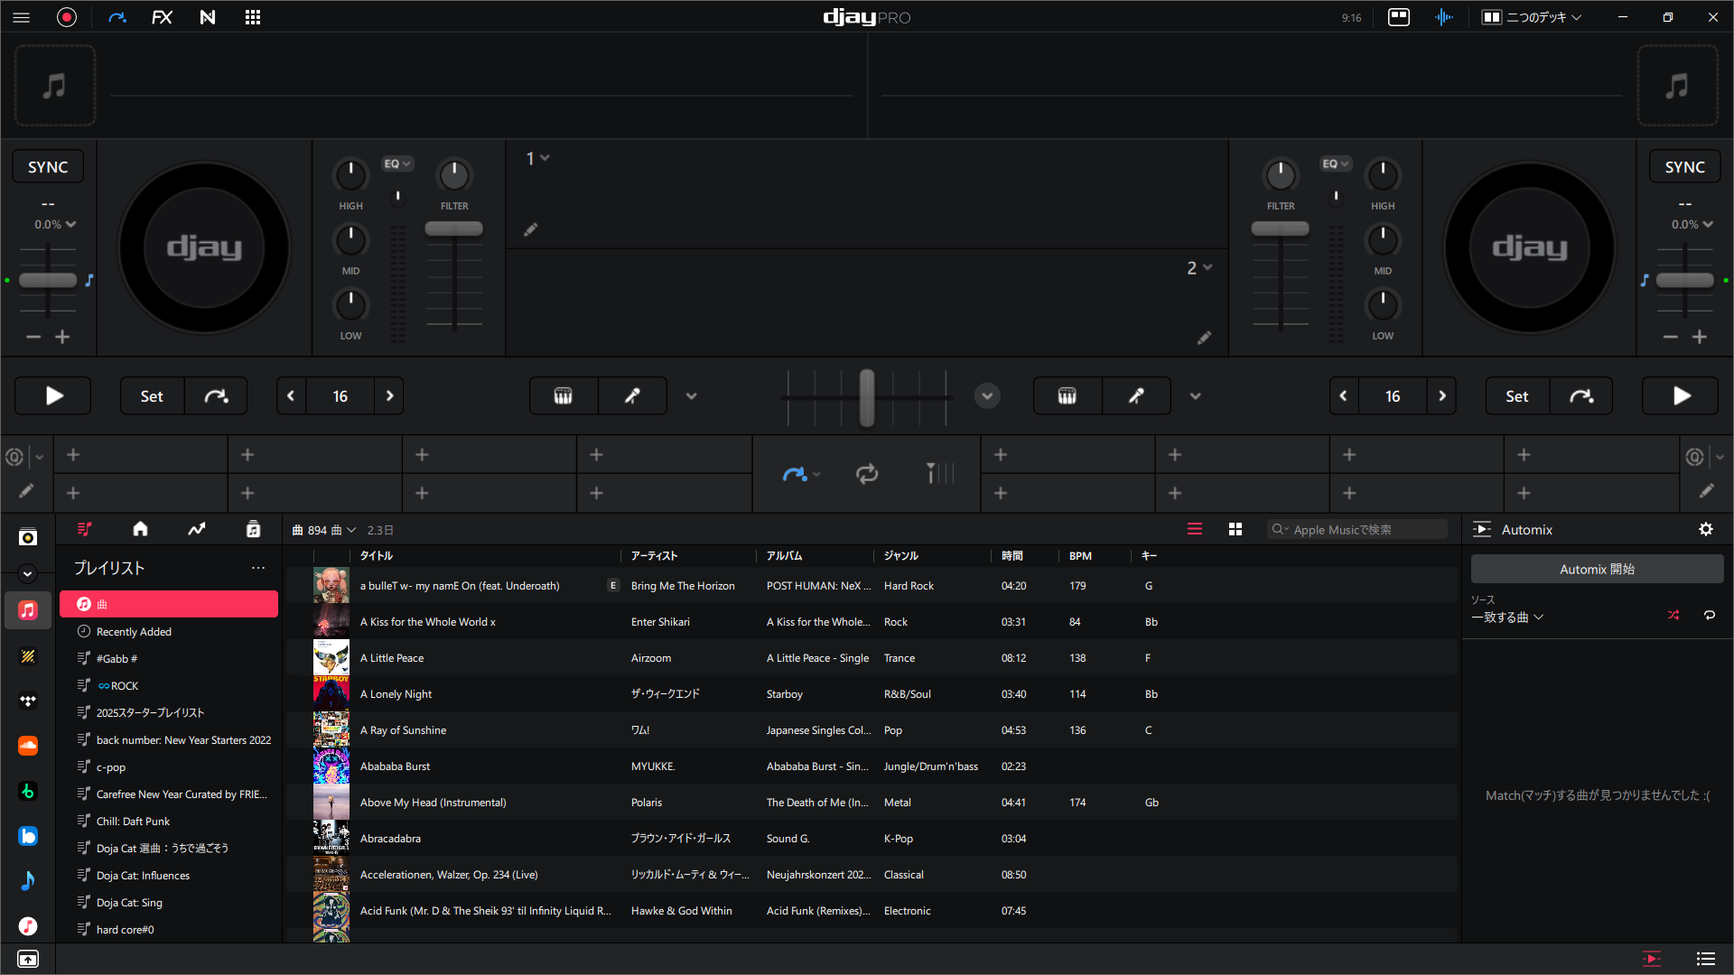Open the Apple Music library source
Image resolution: width=1734 pixels, height=975 pixels.
(x=28, y=610)
